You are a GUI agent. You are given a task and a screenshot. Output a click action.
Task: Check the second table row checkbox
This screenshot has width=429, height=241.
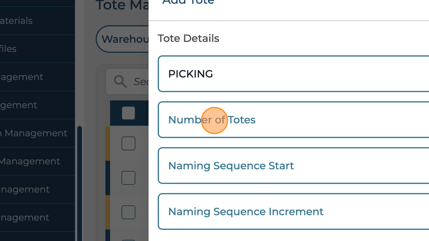tap(128, 178)
